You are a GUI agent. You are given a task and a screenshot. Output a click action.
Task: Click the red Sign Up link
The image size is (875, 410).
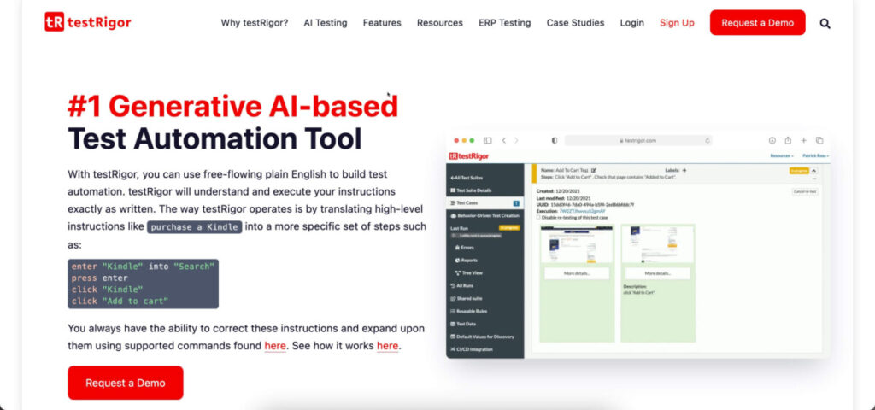(677, 23)
